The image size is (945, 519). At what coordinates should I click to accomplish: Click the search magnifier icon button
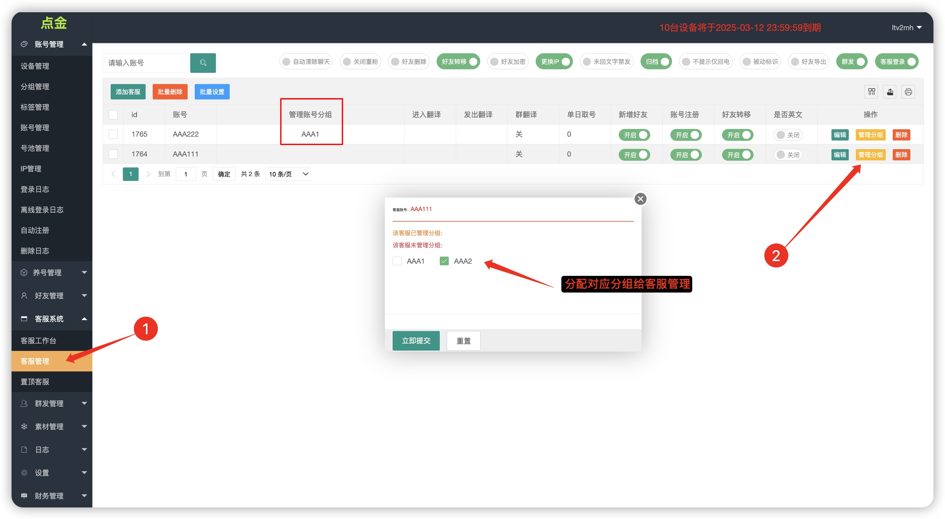(203, 63)
